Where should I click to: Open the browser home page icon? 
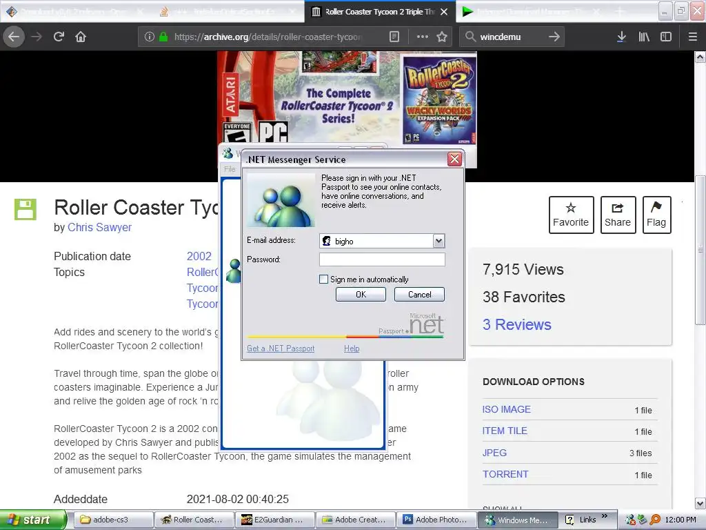[x=81, y=37]
